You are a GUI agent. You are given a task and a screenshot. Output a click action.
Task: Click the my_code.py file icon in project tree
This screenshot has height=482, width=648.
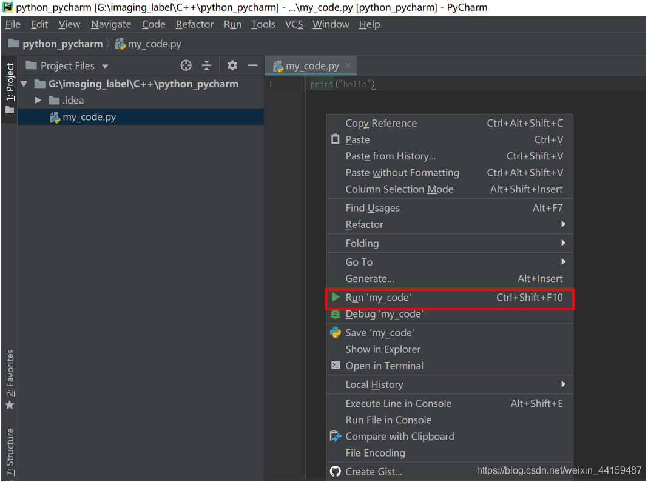click(55, 117)
